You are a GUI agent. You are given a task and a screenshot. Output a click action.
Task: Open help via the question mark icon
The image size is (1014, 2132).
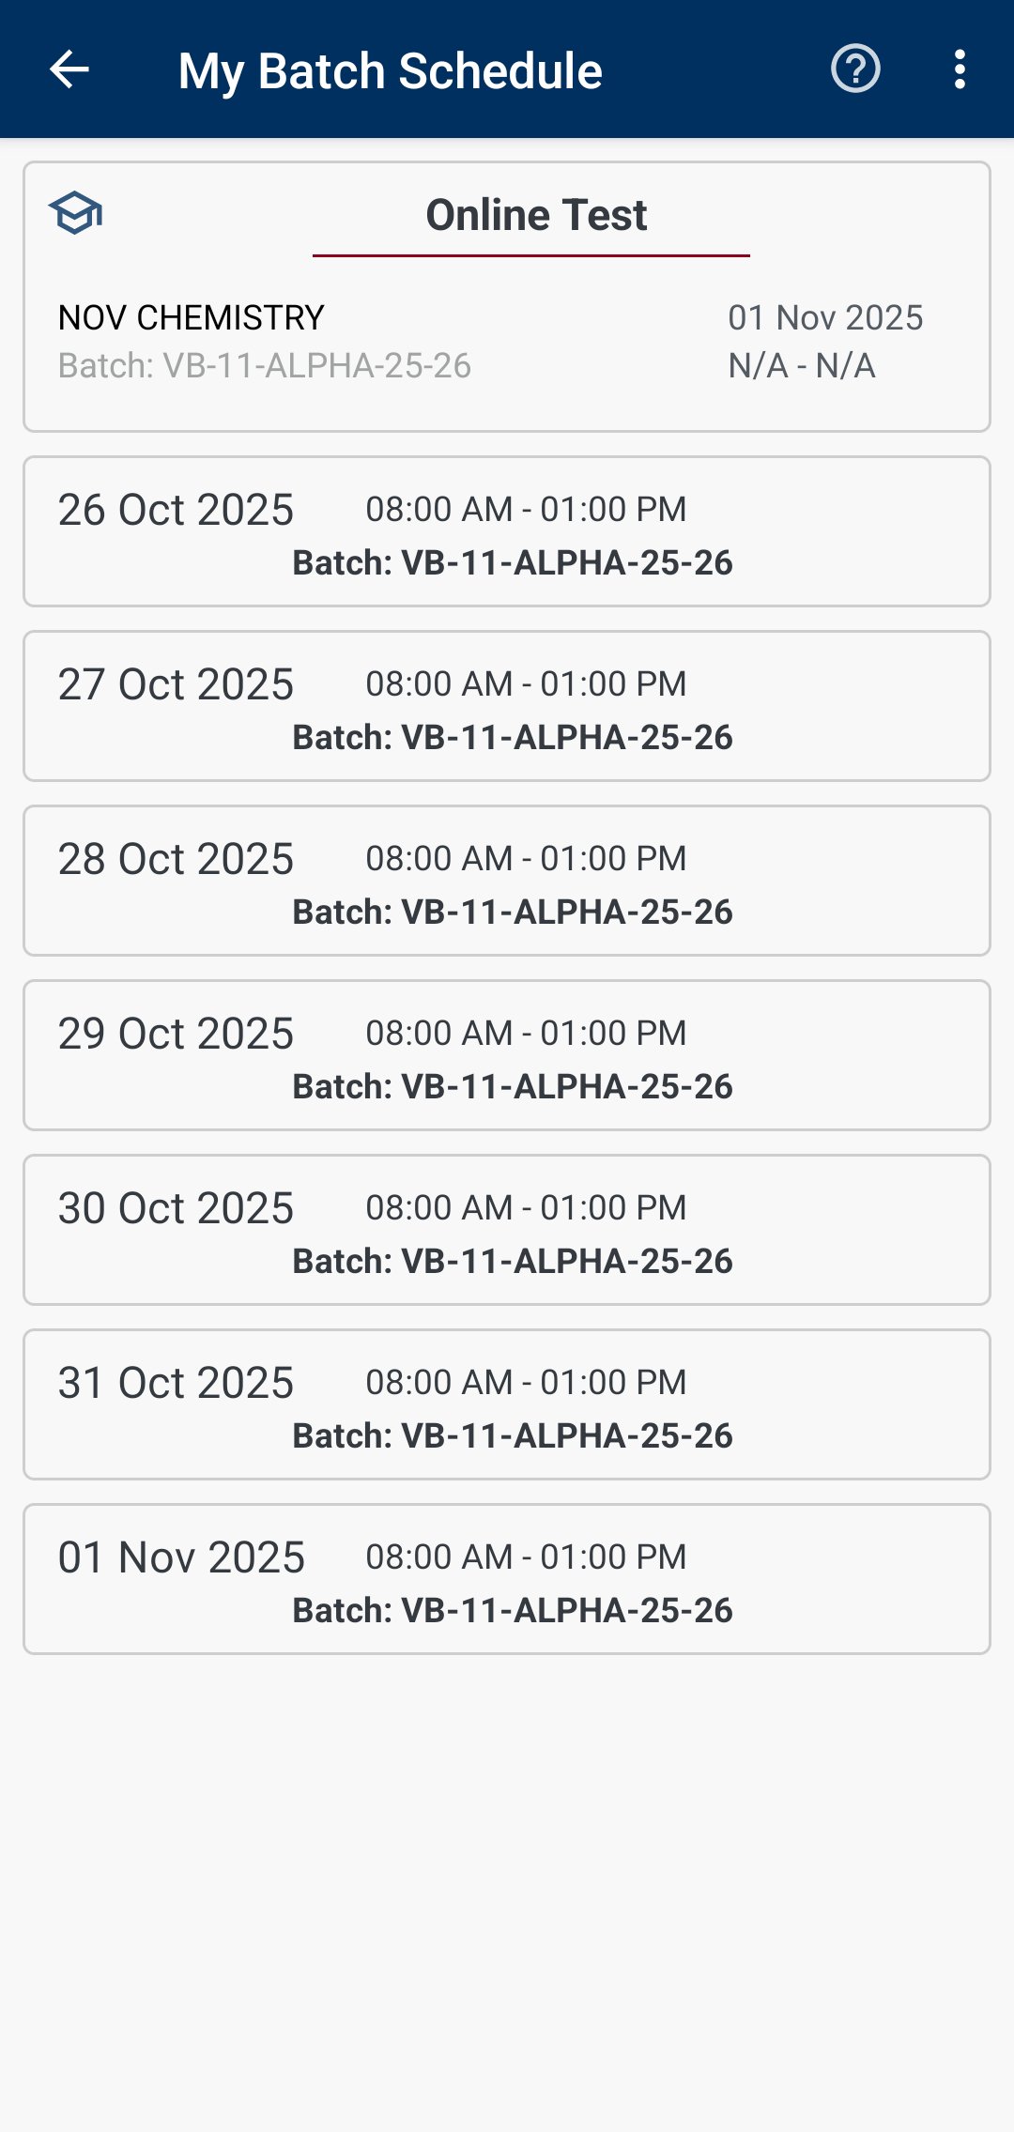[855, 69]
